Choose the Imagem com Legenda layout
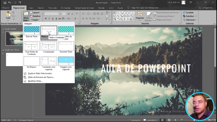This screenshot has height=122, width=217. click(x=66, y=63)
